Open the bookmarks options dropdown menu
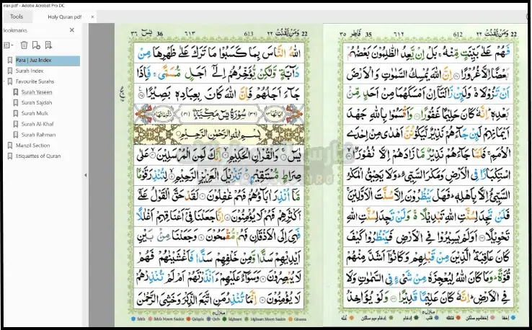Image resolution: width=532 pixels, height=330 pixels. click(8, 45)
